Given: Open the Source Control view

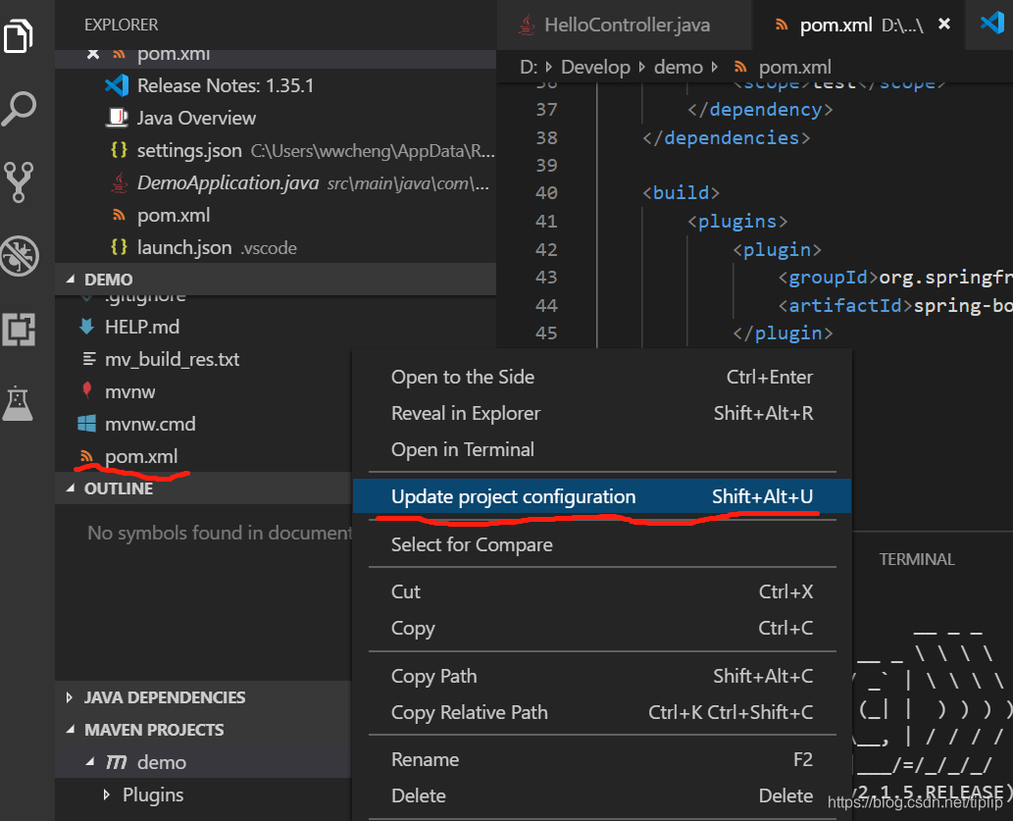Looking at the screenshot, I should point(20,182).
